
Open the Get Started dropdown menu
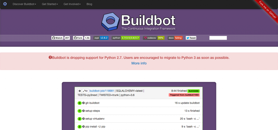(50, 4)
